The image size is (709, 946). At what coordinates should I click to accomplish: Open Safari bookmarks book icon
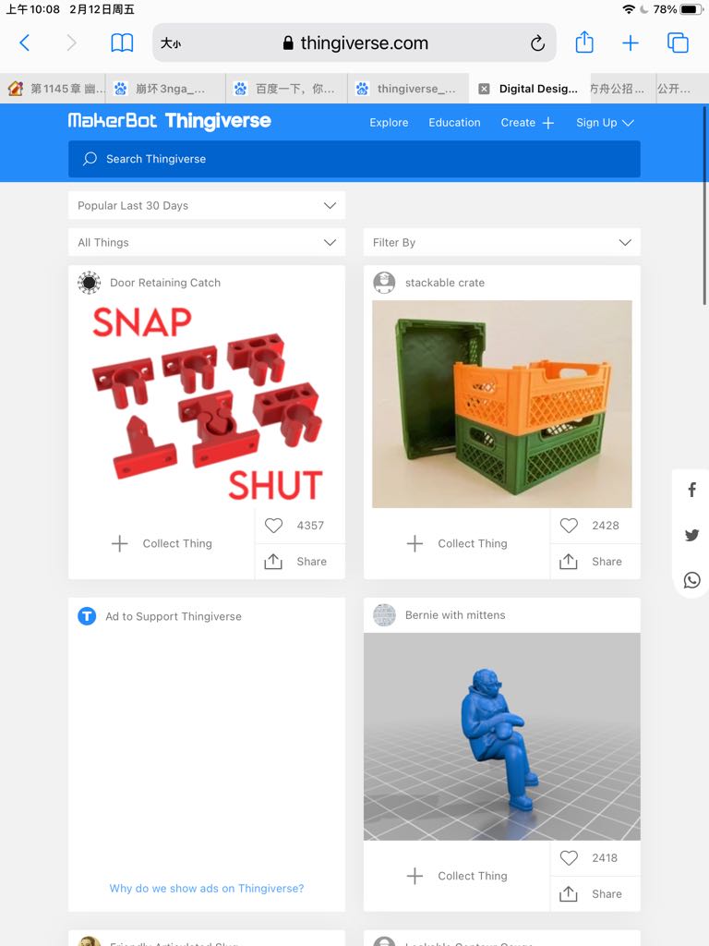click(x=122, y=42)
